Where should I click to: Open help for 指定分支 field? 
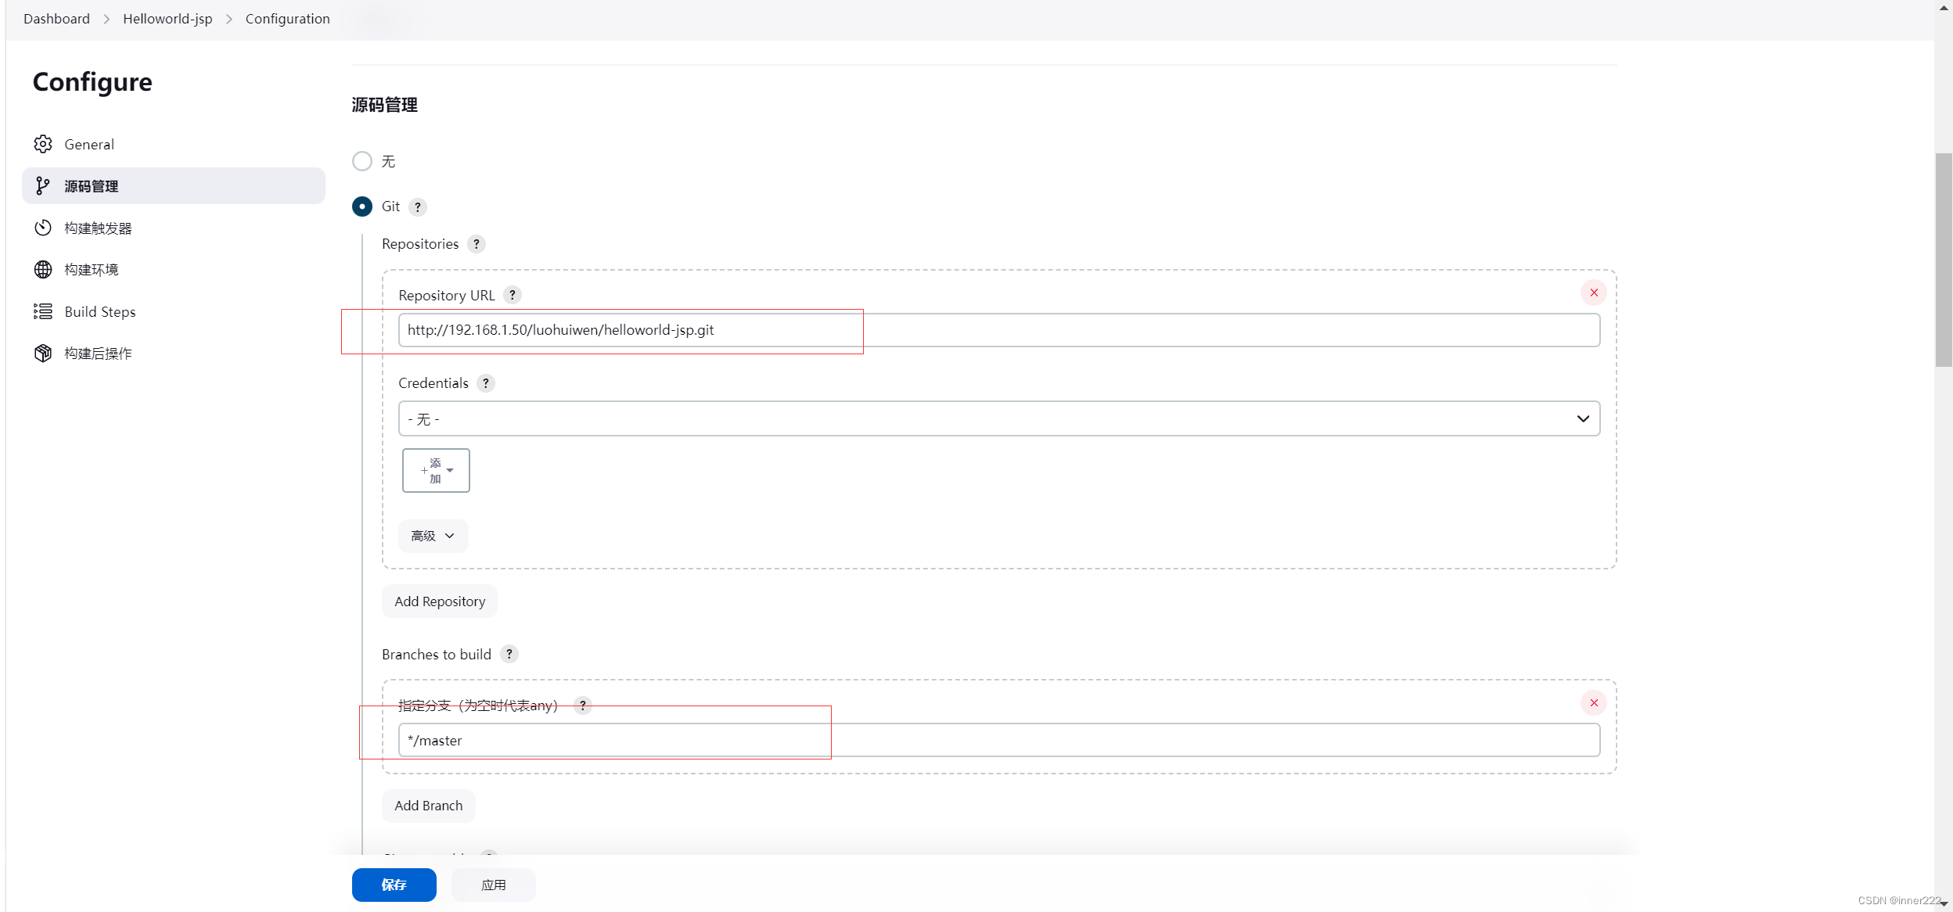click(583, 705)
